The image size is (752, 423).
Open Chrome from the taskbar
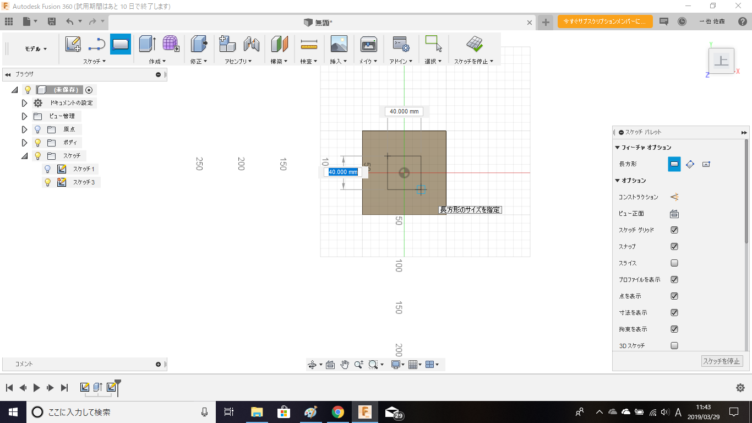338,411
